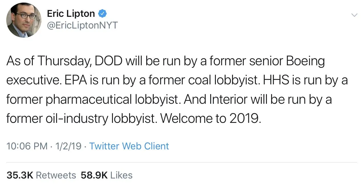Screen dimensions: 361x185
Task: View the 35.3K Retweets list
Action: pyautogui.click(x=41, y=175)
